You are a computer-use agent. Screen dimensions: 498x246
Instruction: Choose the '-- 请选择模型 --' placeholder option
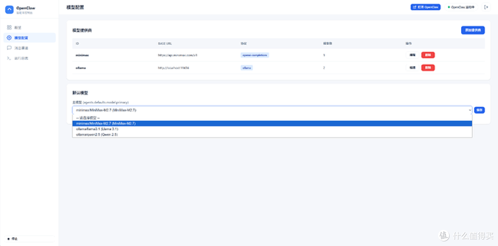pos(272,118)
